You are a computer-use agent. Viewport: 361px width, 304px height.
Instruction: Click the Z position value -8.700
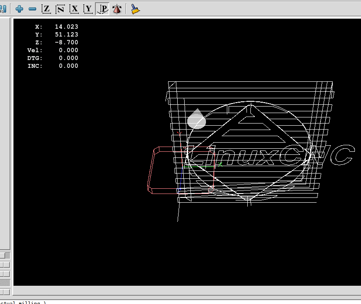tap(67, 42)
